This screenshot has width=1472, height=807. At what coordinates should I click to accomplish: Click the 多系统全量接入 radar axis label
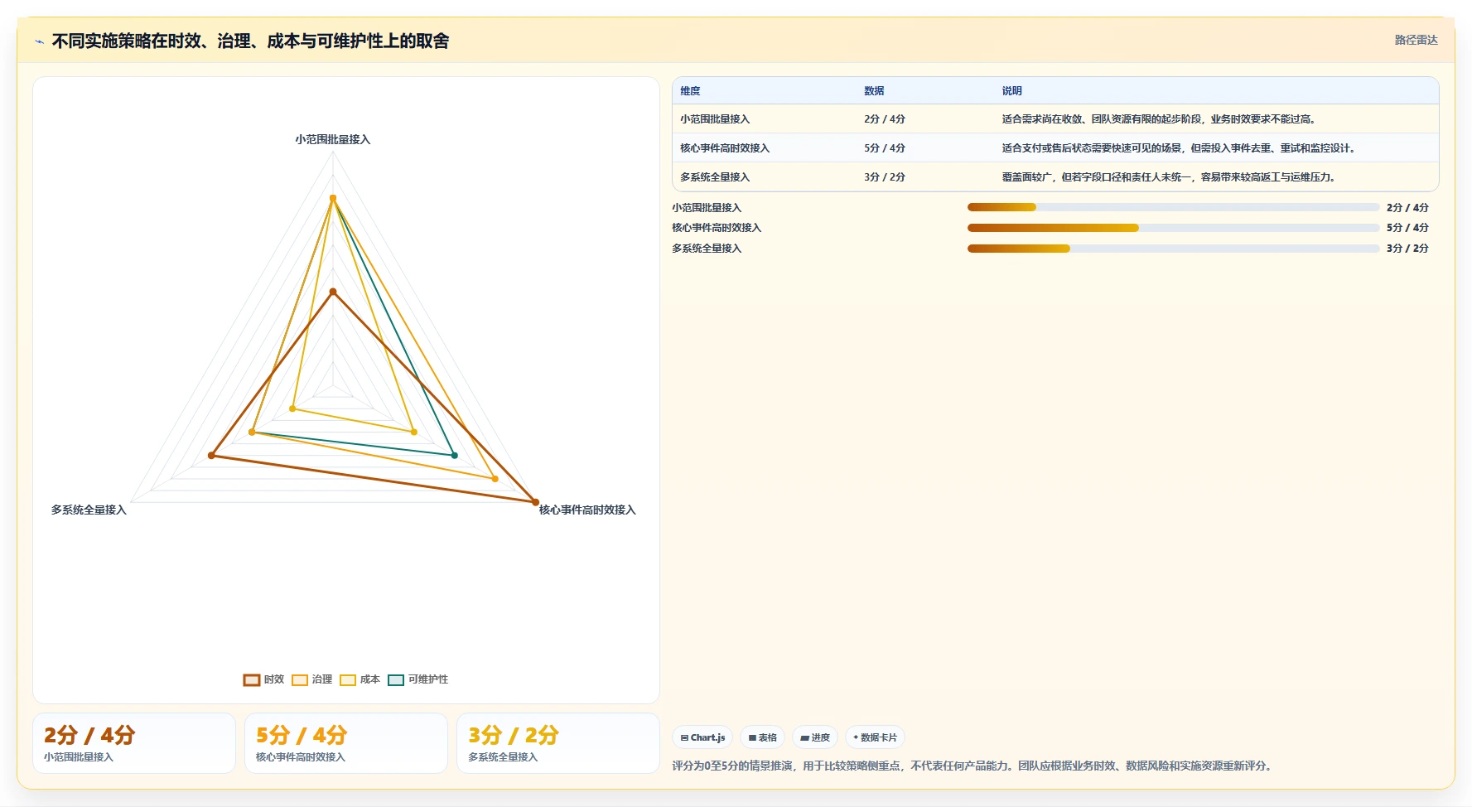(x=89, y=510)
